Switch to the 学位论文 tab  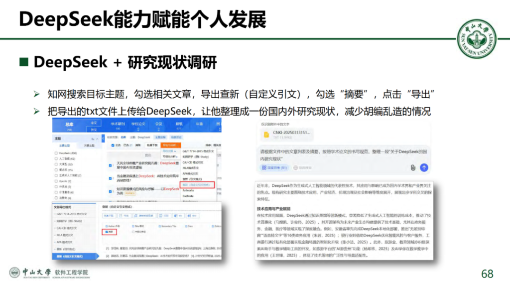[138, 125]
